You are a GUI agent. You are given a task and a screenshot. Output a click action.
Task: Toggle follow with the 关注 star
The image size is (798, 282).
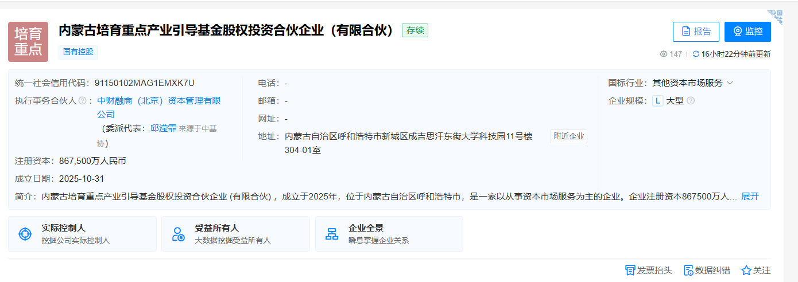click(746, 271)
